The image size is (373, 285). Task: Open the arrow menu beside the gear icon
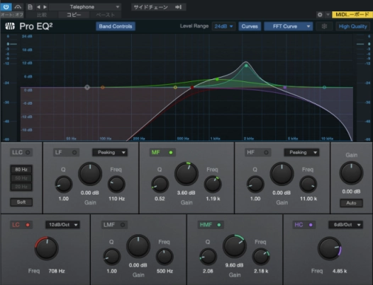pos(328,15)
